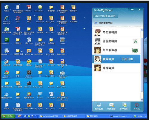Viewport: 149px width, 120px height.
Task: Select the Internet Explorer desktop icon
Action: tap(7, 20)
